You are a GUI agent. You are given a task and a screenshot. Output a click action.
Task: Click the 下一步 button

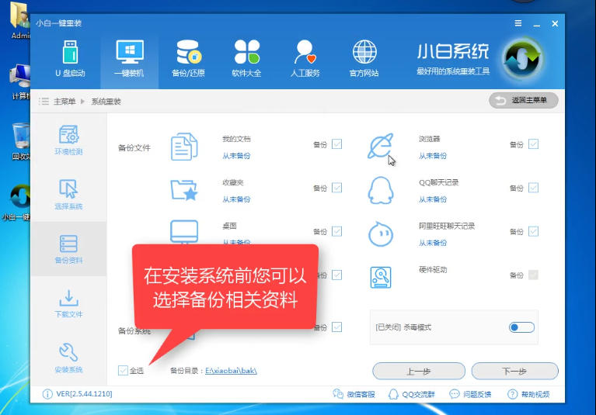[x=514, y=371]
